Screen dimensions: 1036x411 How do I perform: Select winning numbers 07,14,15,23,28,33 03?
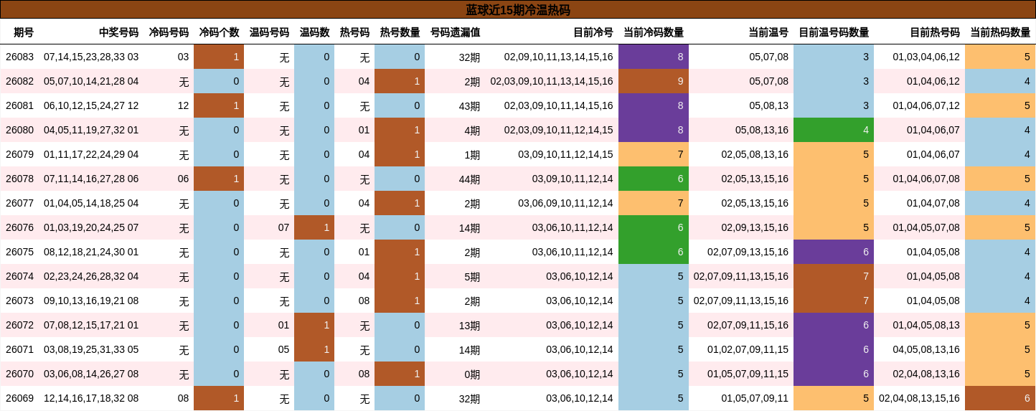pos(91,57)
